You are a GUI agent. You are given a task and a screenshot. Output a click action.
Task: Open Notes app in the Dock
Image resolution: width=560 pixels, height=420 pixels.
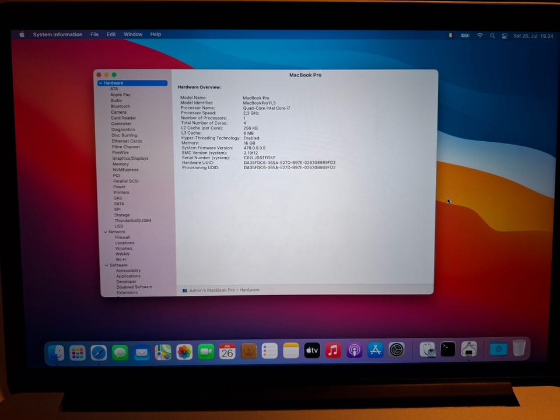290,351
